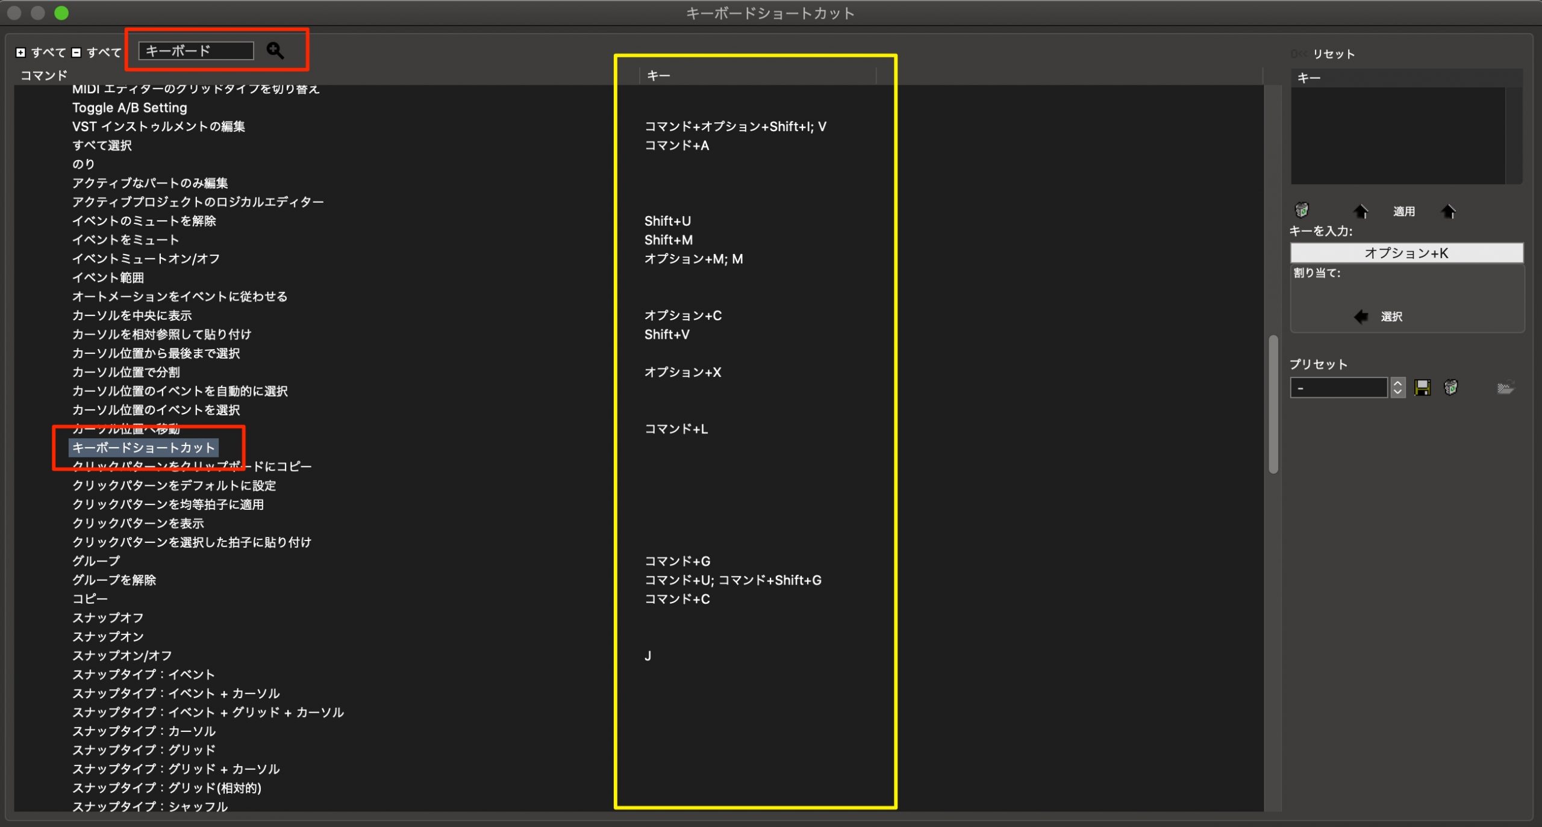Click the オプション+X key cell

click(682, 373)
